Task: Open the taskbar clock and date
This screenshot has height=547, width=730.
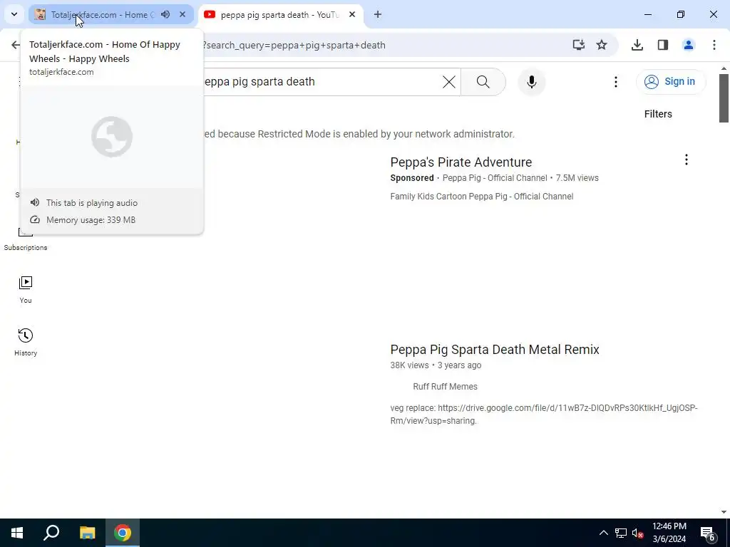Action: point(669,533)
